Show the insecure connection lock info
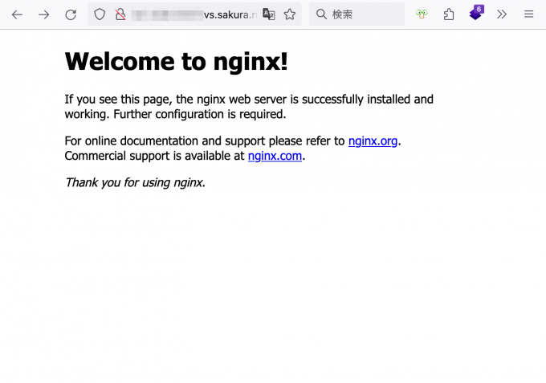Image resolution: width=546 pixels, height=383 pixels. 120,14
